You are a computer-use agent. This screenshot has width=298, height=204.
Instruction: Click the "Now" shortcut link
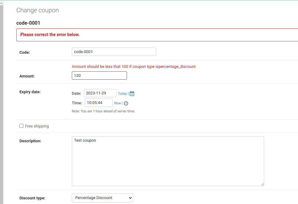117,103
